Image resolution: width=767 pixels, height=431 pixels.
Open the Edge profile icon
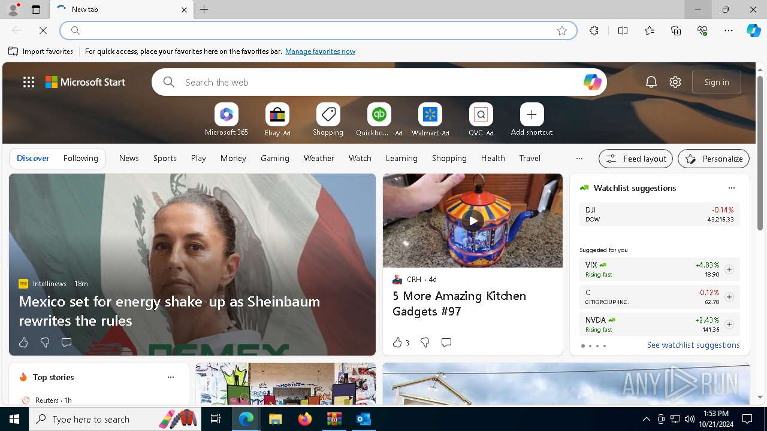13,10
